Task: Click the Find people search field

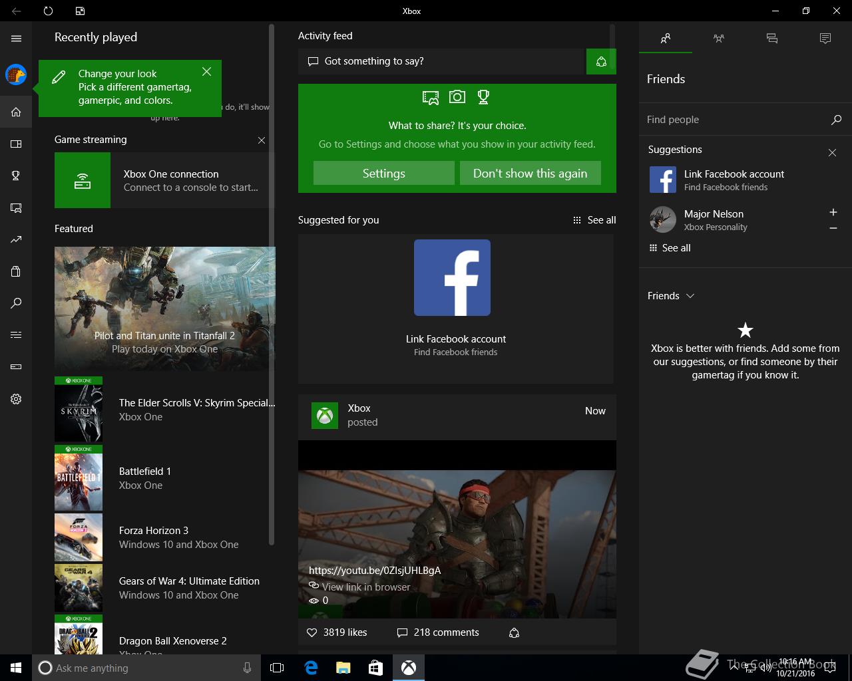Action: click(736, 120)
